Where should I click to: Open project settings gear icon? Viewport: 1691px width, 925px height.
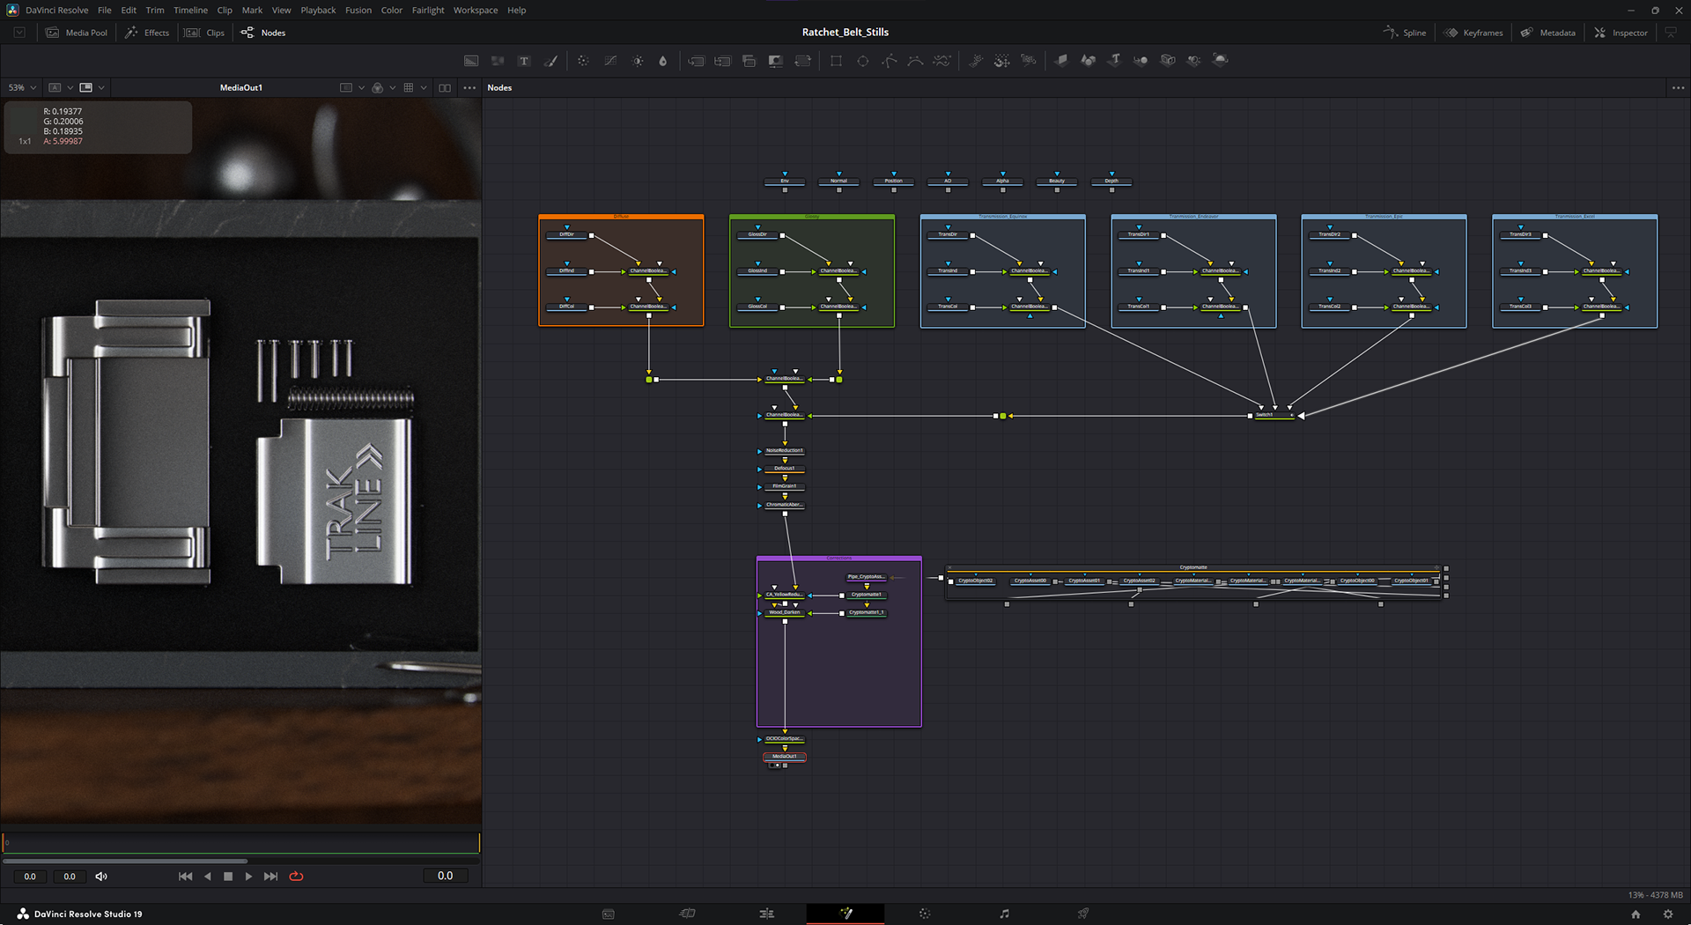pos(1668,914)
